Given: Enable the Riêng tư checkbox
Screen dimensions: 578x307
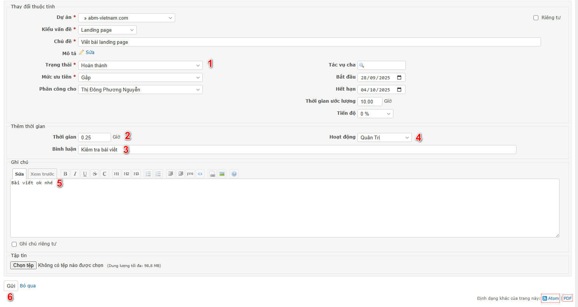Looking at the screenshot, I should click(x=536, y=18).
